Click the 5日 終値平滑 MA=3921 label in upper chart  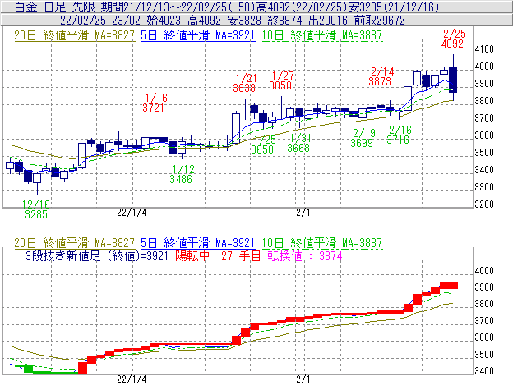pos(198,35)
